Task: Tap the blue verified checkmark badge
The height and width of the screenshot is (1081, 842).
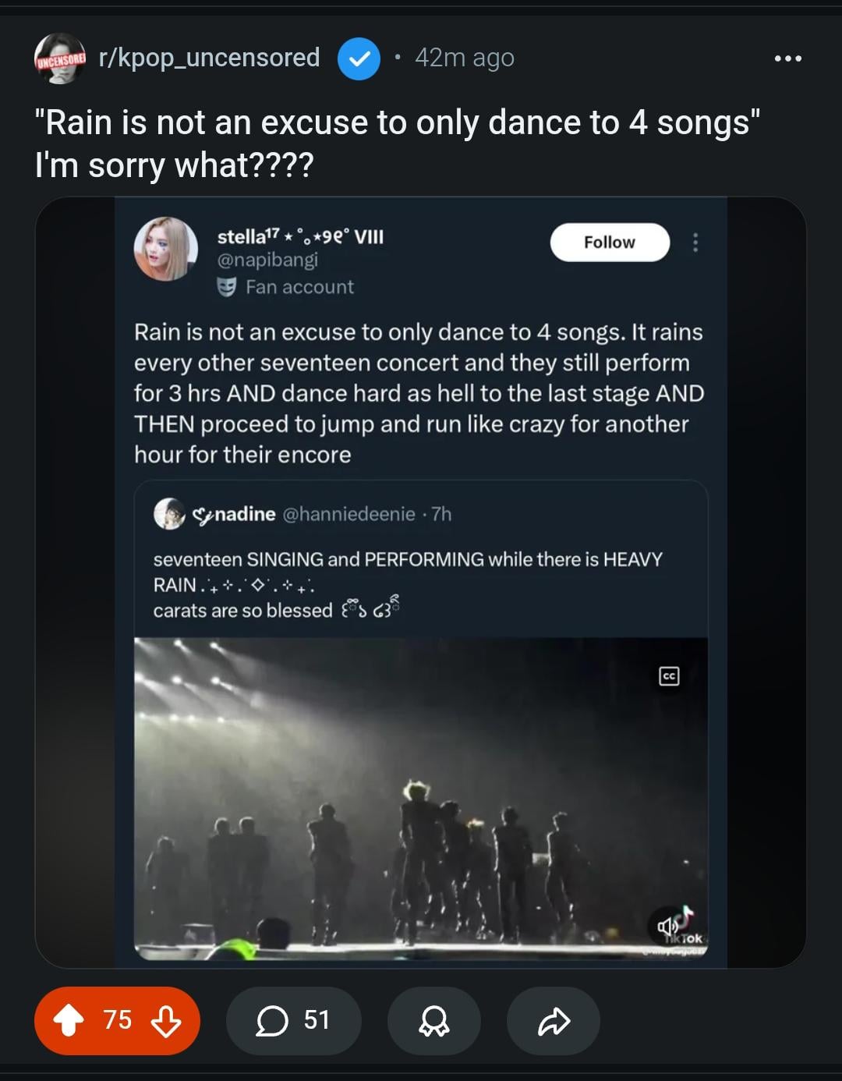Action: (x=359, y=58)
